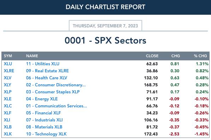Viewport: 211px width, 140px height.
Task: Click 04 - Energy XLE link
Action: pyautogui.click(x=42, y=99)
